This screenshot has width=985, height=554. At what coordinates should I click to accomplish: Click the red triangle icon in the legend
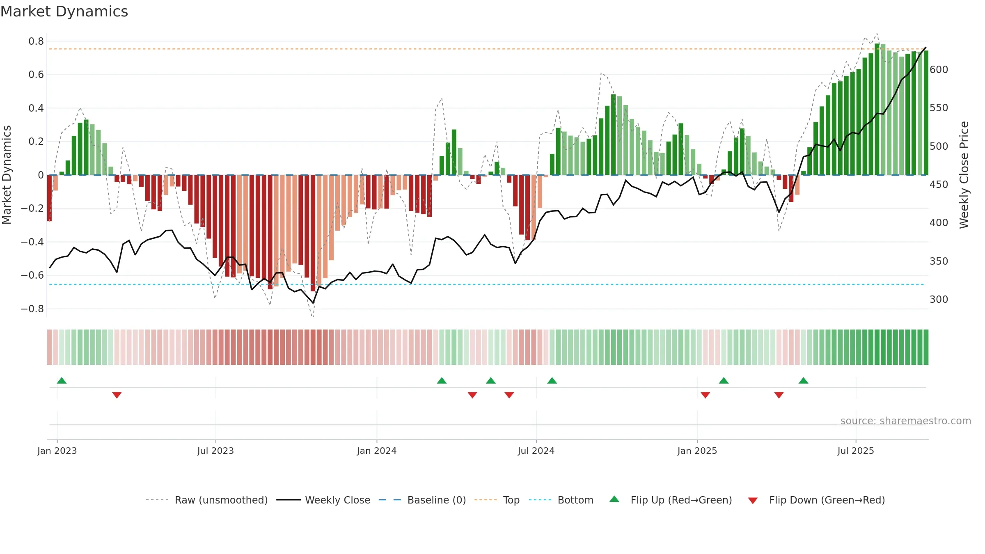point(753,501)
